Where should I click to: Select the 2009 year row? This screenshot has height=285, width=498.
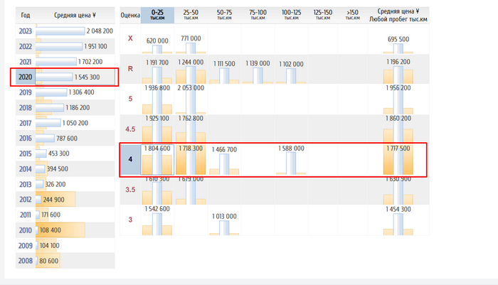65,245
